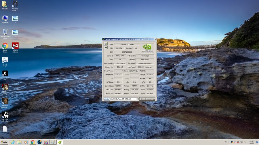Open the sensor monitoring graph icon
This screenshot has width=259, height=145.
coord(106,48)
